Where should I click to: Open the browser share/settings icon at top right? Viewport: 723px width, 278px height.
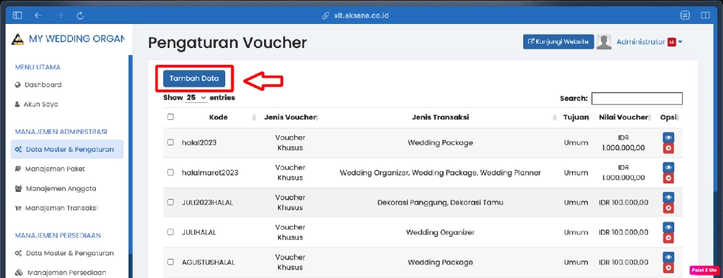[x=685, y=16]
